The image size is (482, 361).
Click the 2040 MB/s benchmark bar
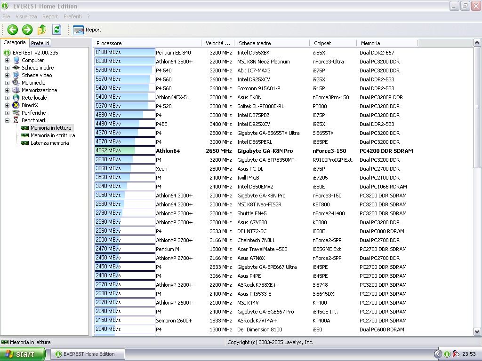pos(125,329)
